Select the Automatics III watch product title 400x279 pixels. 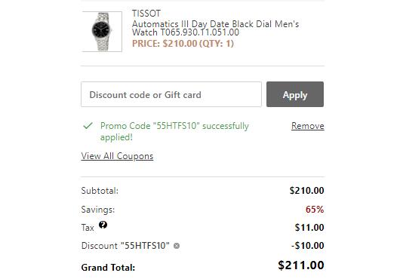(215, 28)
